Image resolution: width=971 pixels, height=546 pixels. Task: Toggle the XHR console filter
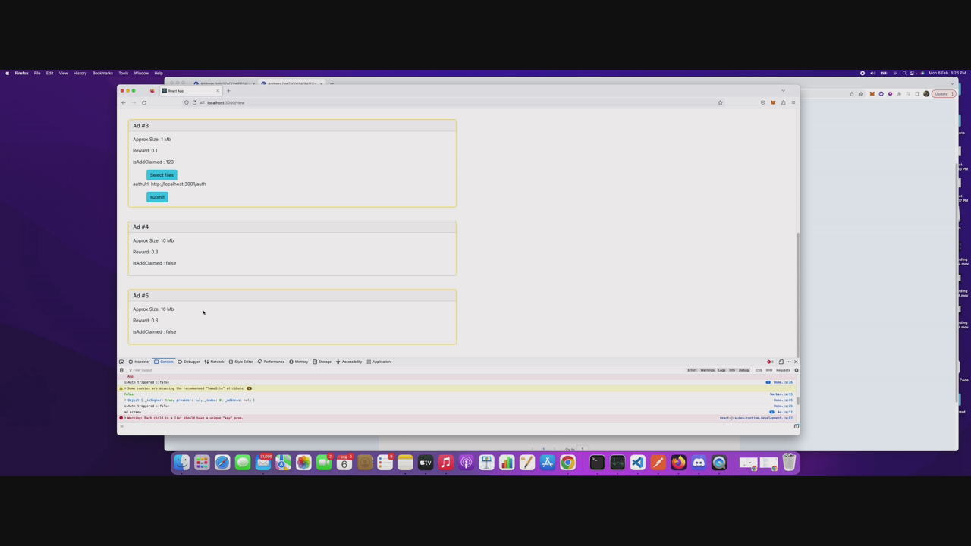click(x=769, y=370)
